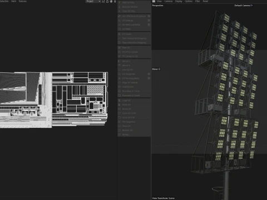
Task: Click the UV Rectangularize icon
Action: click(x=120, y=78)
